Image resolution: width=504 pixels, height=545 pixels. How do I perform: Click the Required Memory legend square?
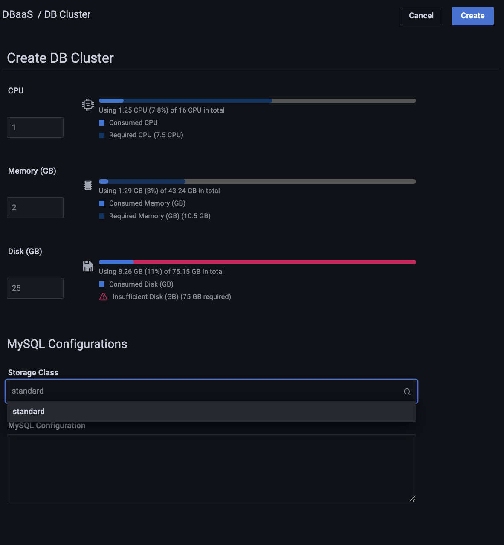coord(102,216)
